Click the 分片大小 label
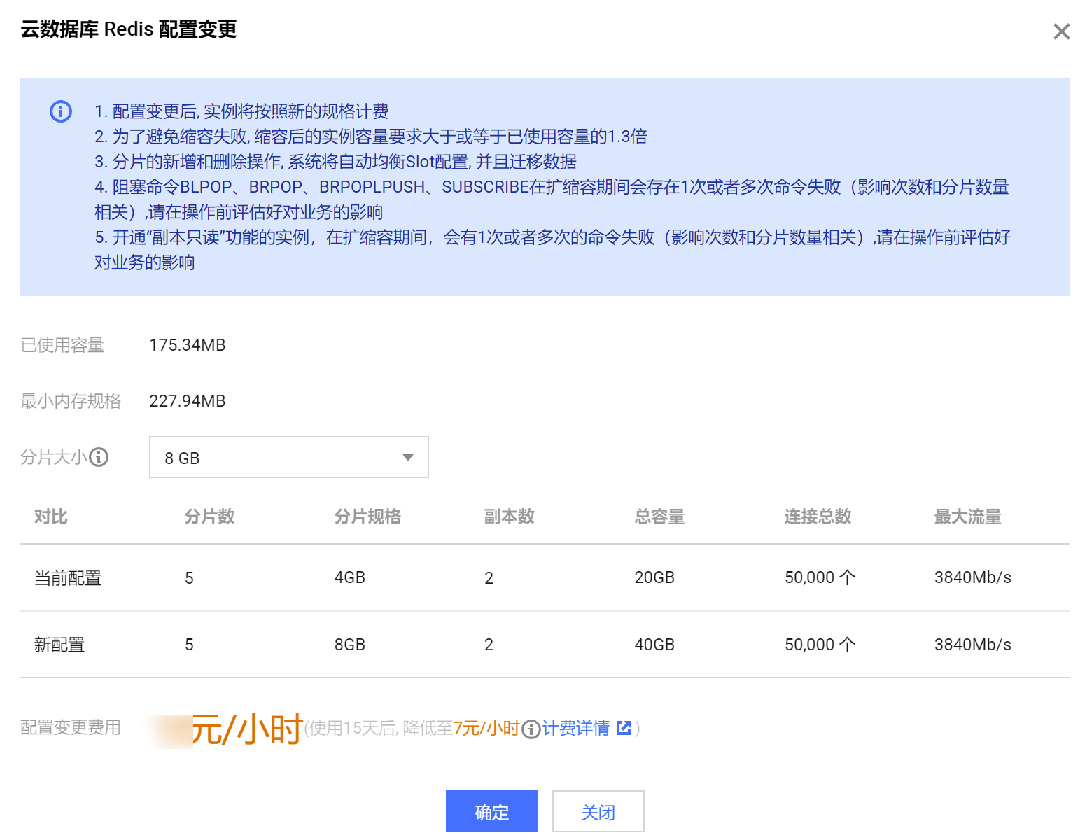This screenshot has height=840, width=1078. click(54, 457)
